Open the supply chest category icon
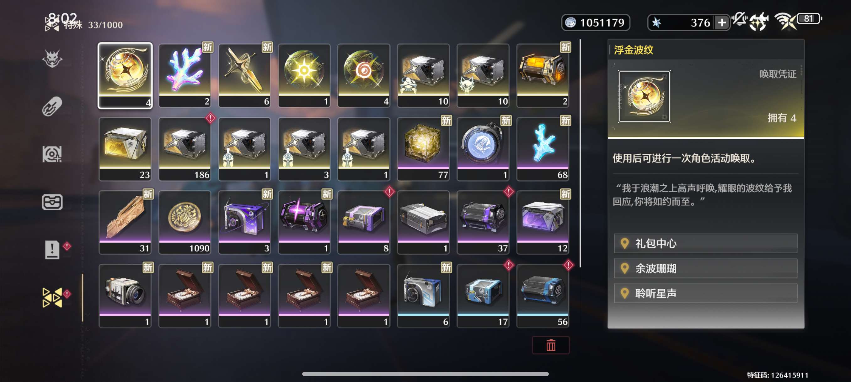Image resolution: width=851 pixels, height=382 pixels. [52, 202]
